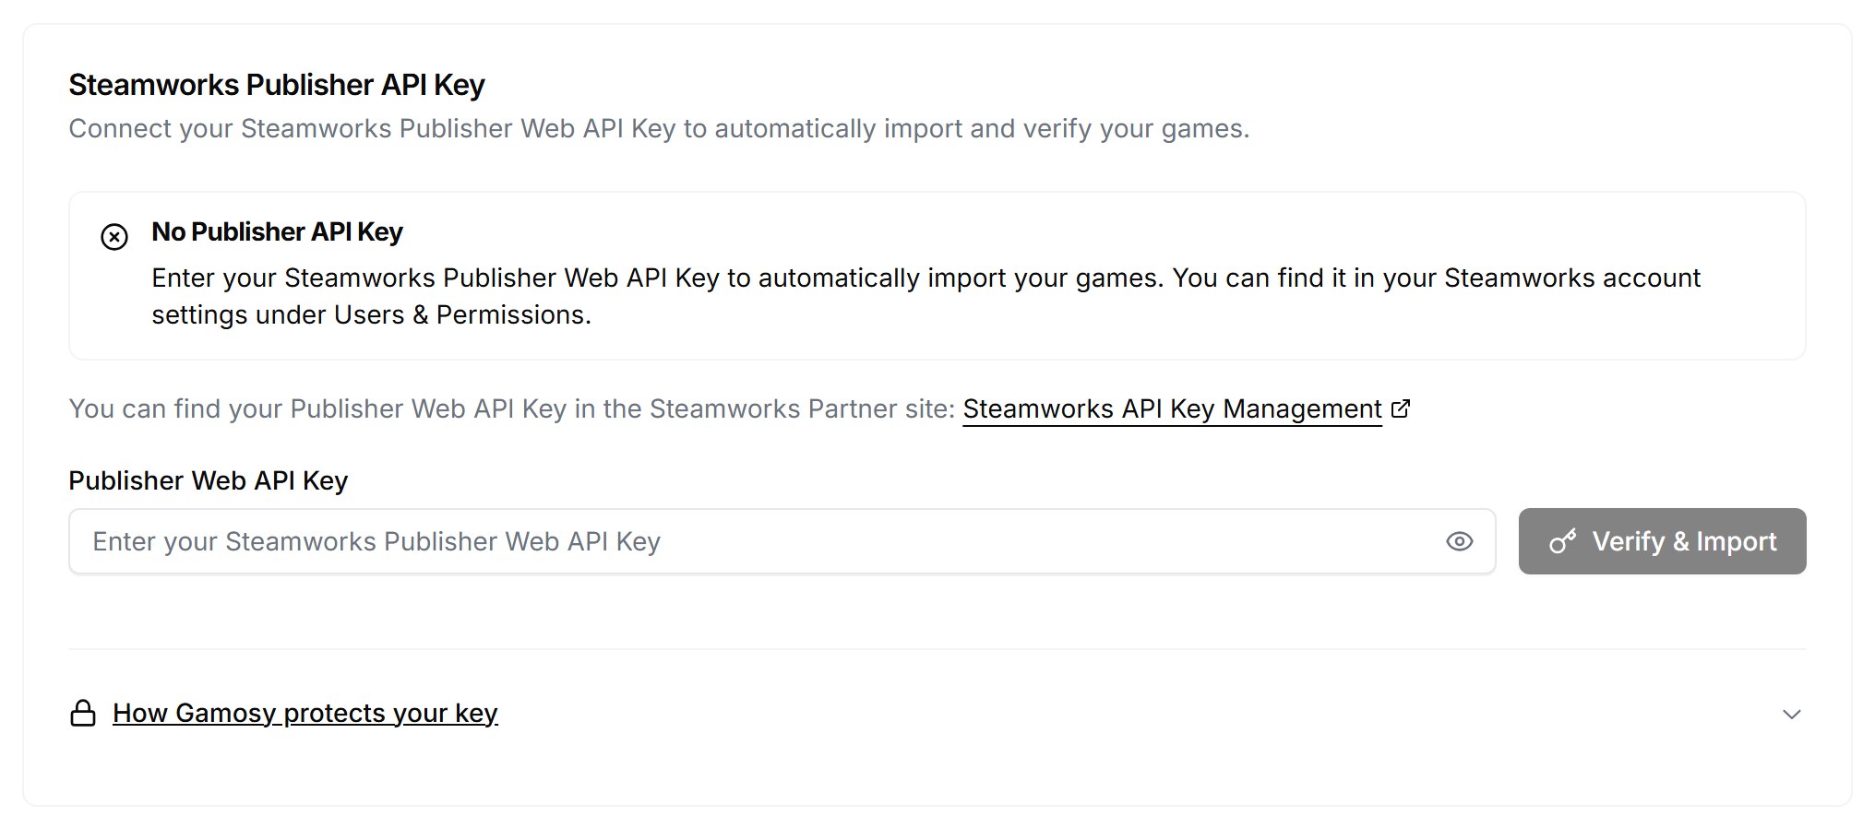
Task: Open the Steamworks API Key Management link
Action: pos(1172,408)
